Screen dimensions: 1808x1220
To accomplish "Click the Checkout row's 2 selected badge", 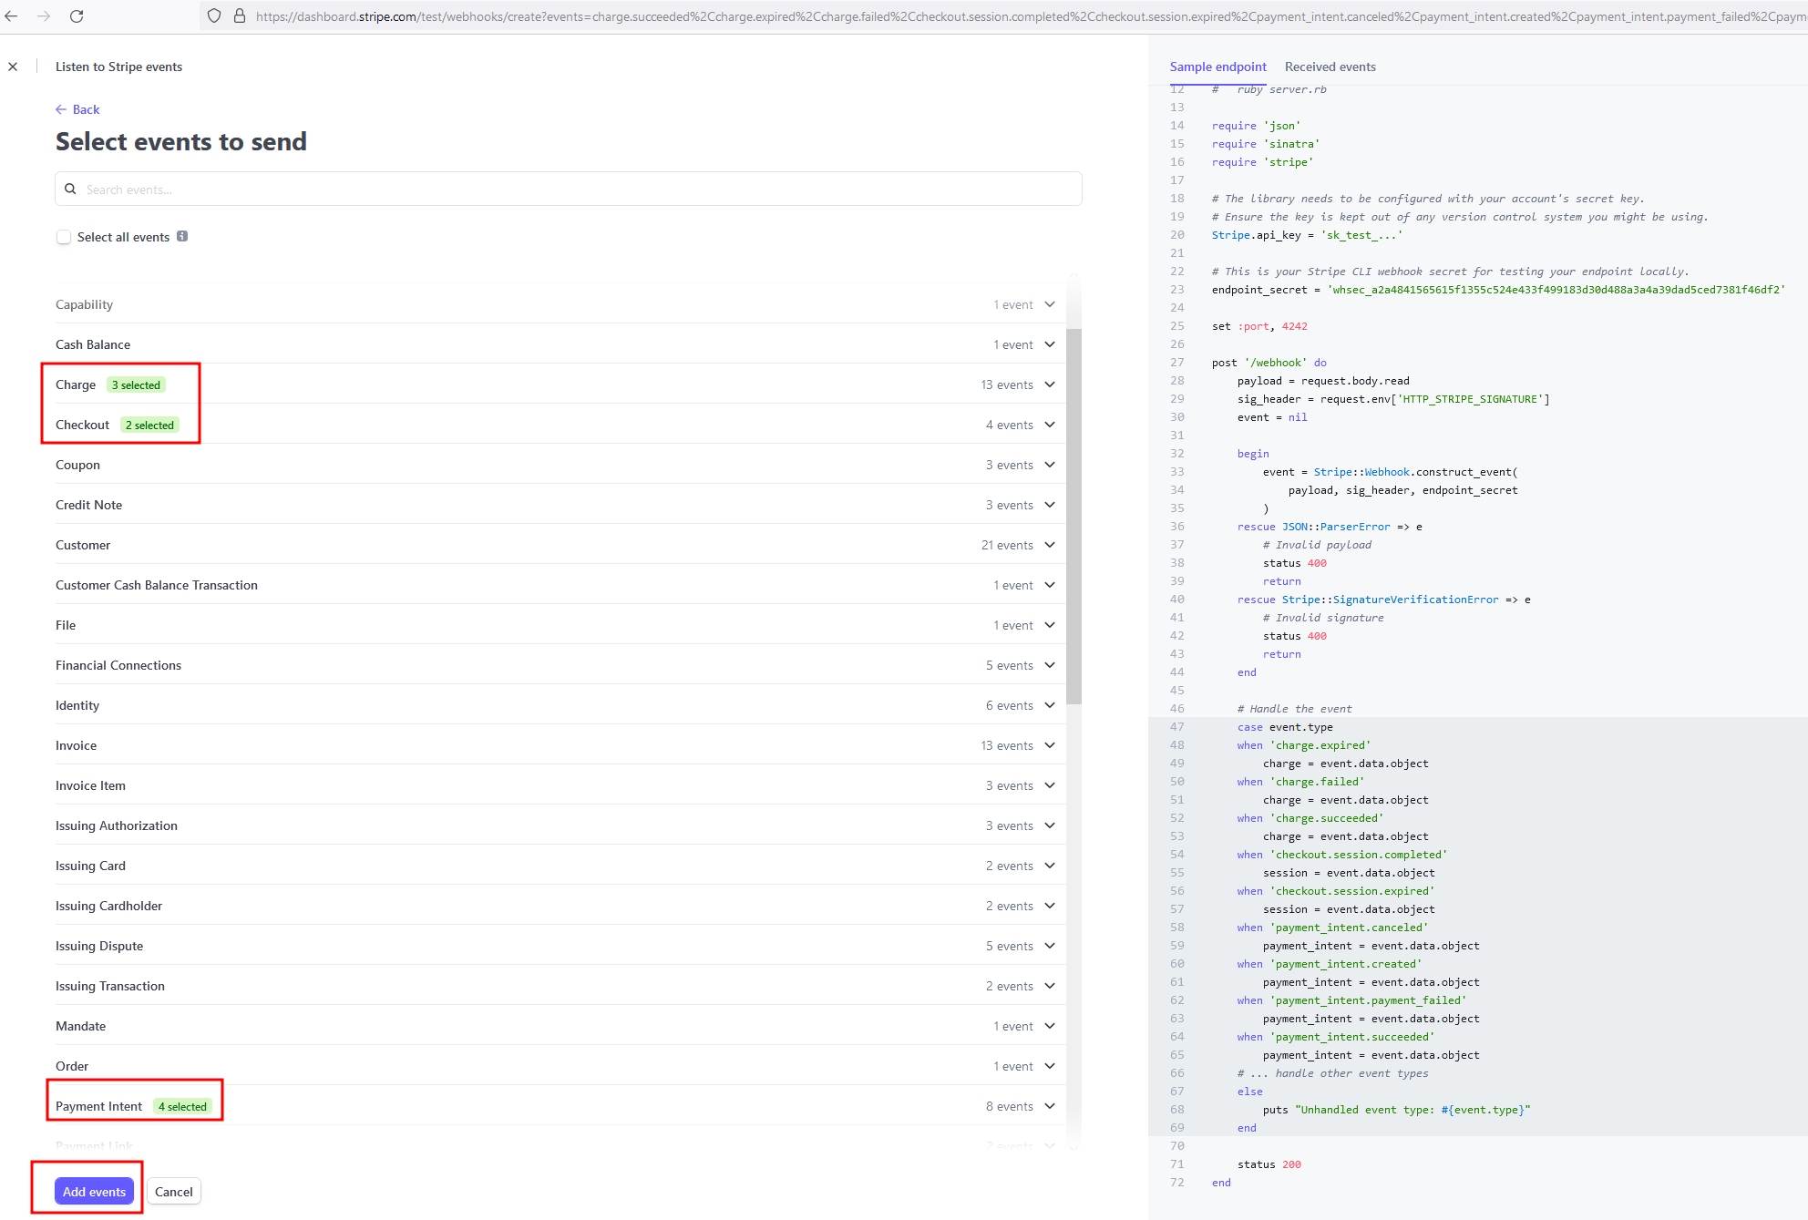I will (149, 425).
